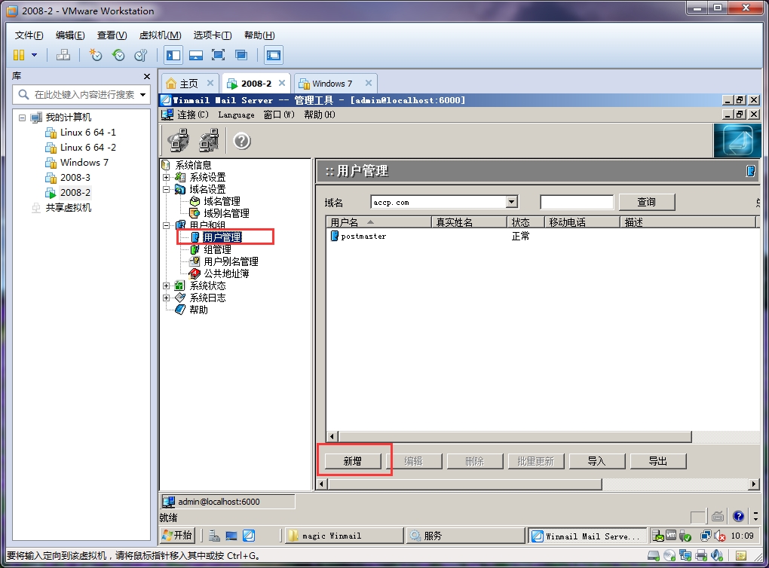769x568 pixels.
Task: Click the 导入 button
Action: point(597,461)
